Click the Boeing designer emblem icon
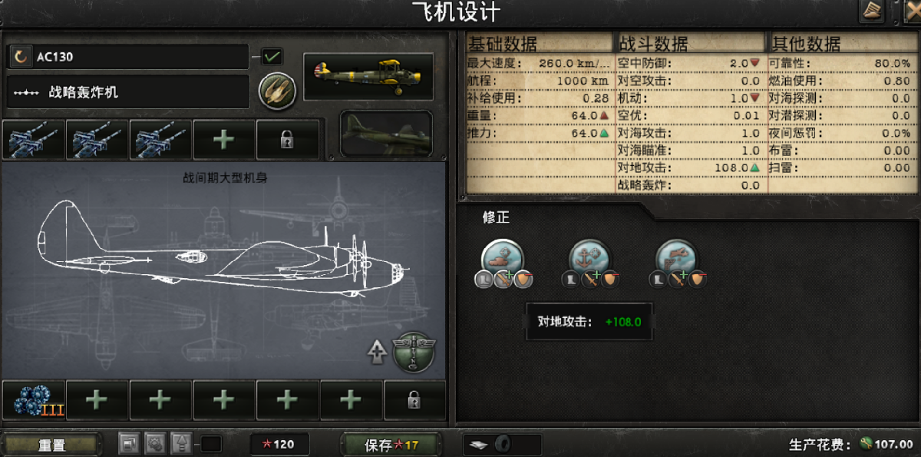Screen dimensions: 921x457 pos(415,353)
